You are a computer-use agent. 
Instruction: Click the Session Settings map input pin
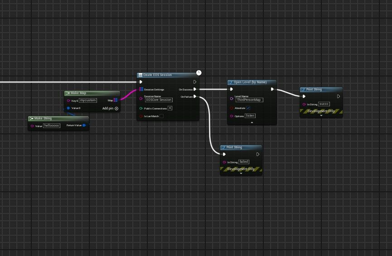click(141, 90)
